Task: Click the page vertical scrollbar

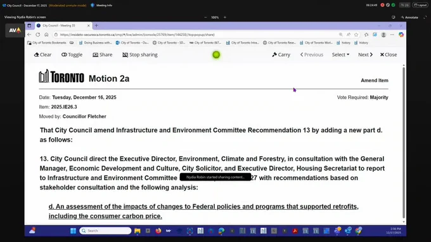Action: pos(404,143)
